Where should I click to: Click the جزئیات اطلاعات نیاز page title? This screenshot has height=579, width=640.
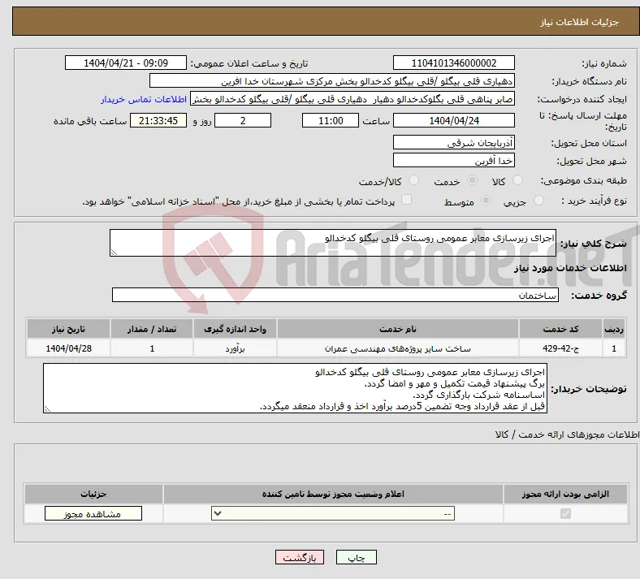[580, 22]
